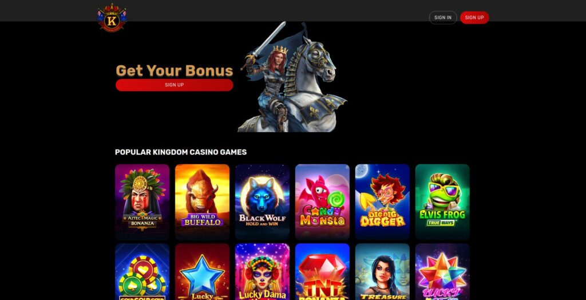Open the Elvis Frog TrueWays game

click(x=442, y=202)
